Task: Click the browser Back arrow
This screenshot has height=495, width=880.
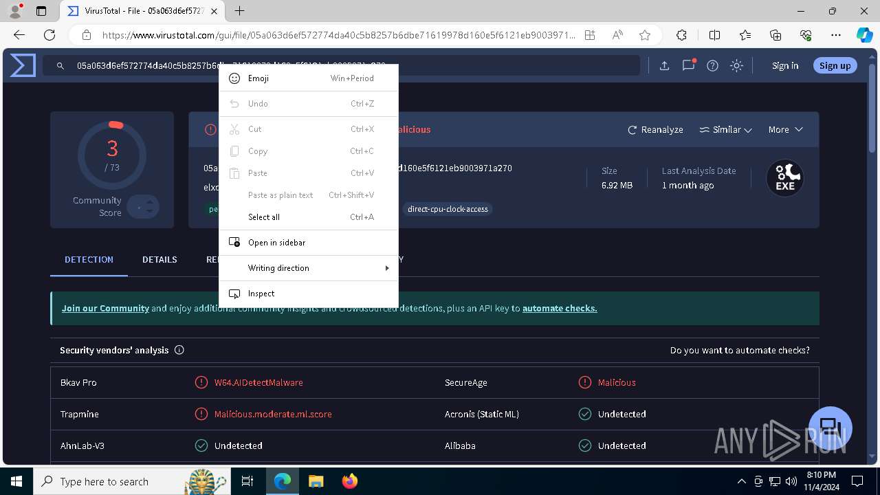Action: [x=19, y=35]
